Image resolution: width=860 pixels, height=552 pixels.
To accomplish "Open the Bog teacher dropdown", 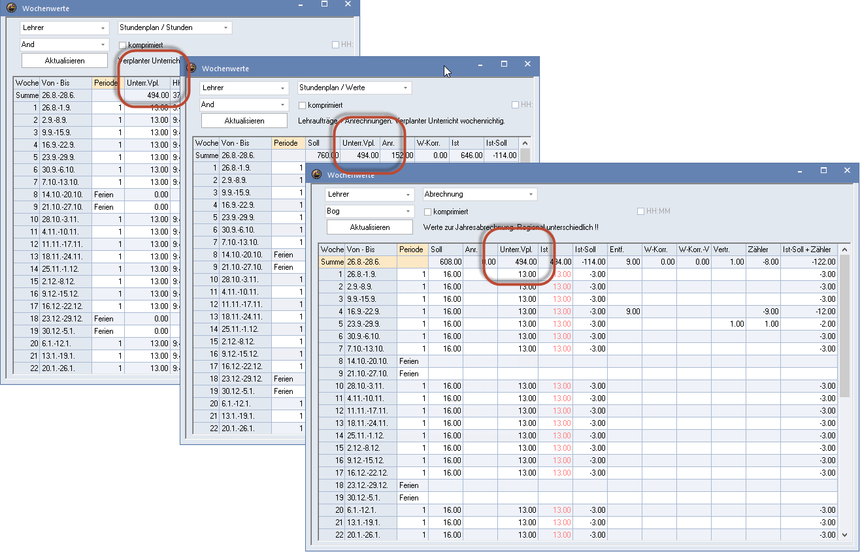I will tap(370, 211).
